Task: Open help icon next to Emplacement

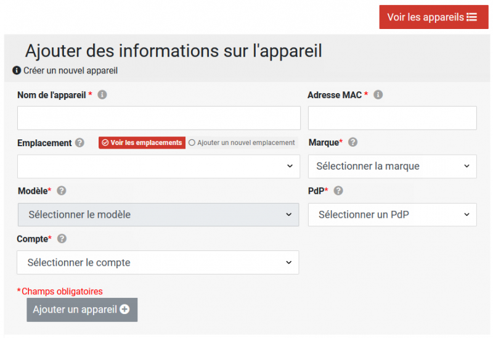Action: tap(79, 143)
